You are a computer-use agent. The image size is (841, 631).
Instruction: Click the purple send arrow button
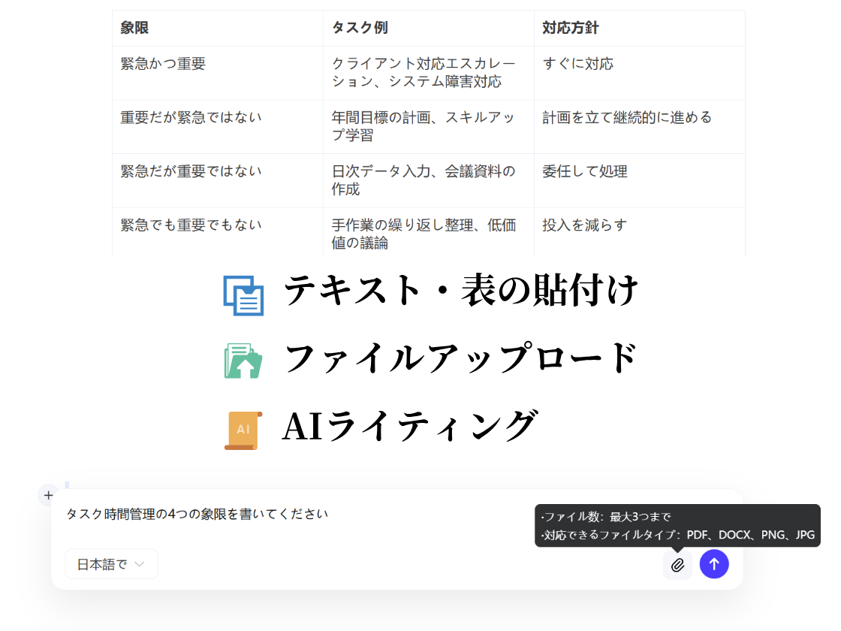click(x=714, y=564)
